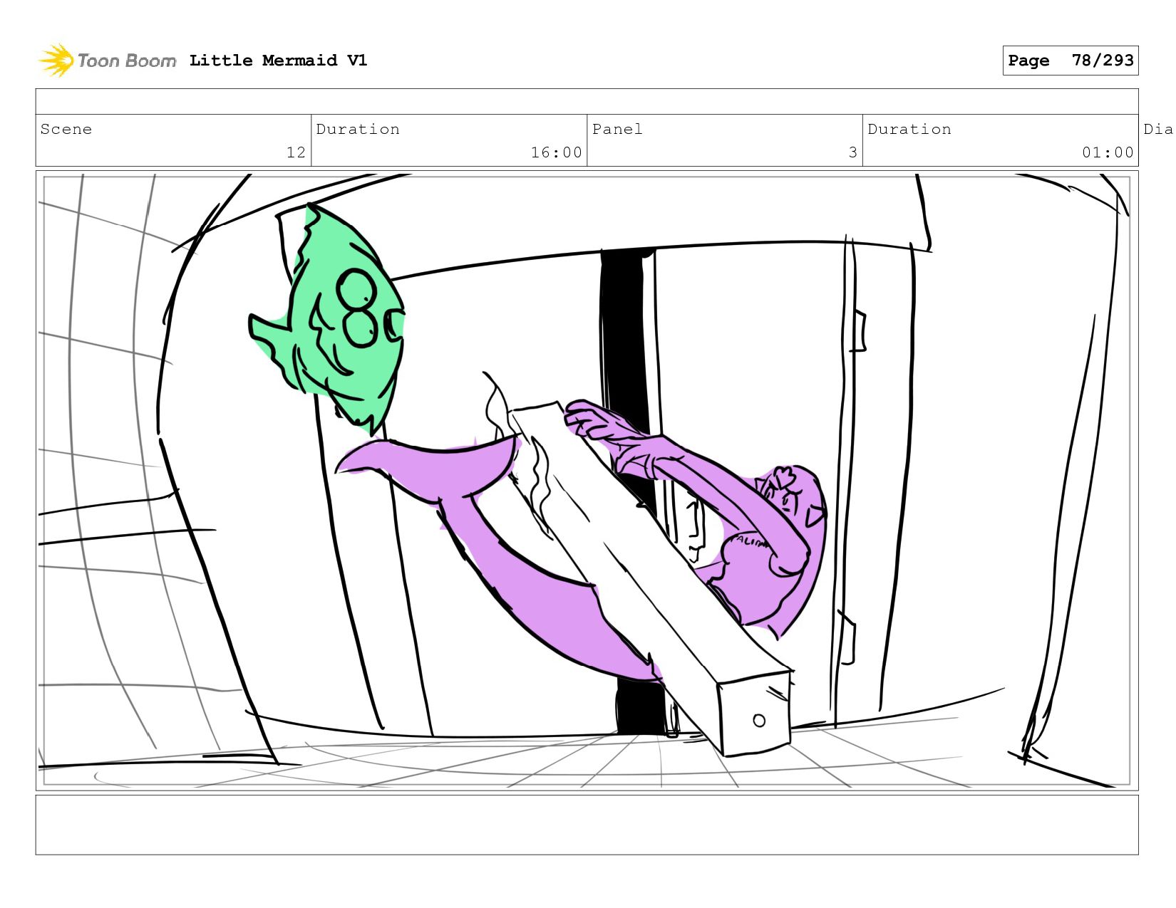Click the 'Scene' label
1176x908 pixels.
pos(66,129)
